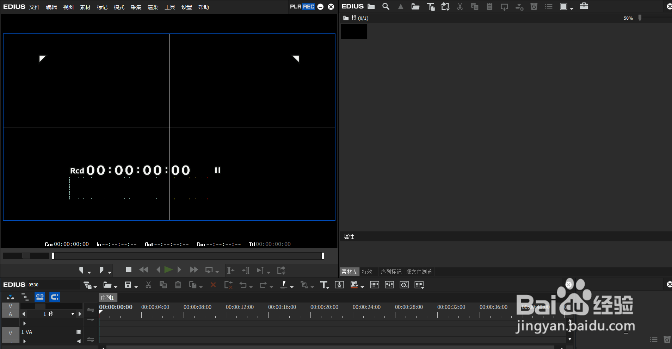Switch to the 序列标记 tab
The image size is (672, 349).
pyautogui.click(x=391, y=272)
